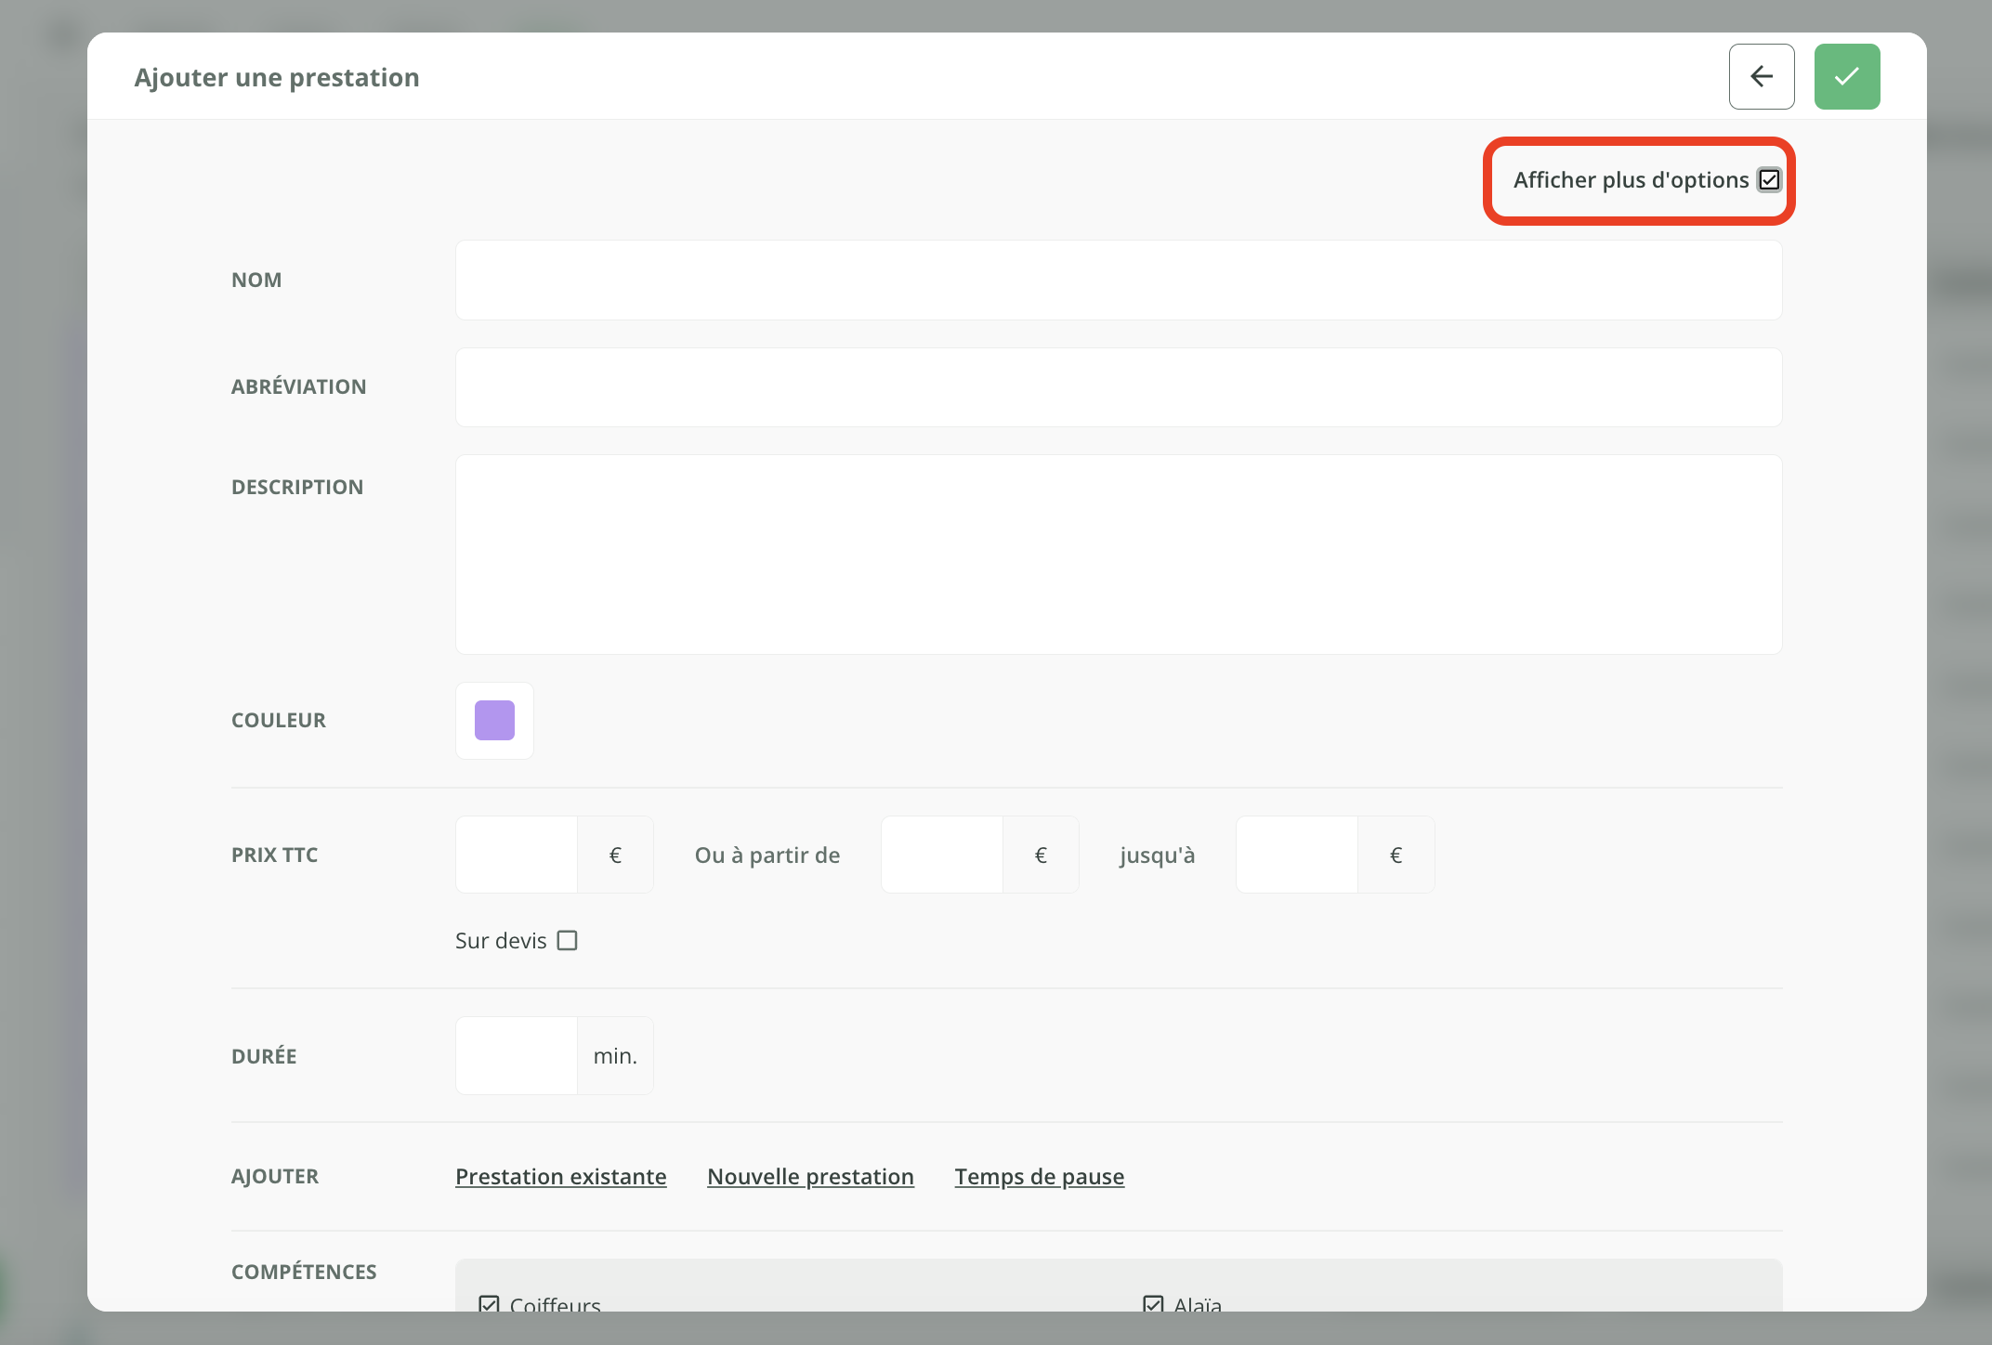Image resolution: width=1992 pixels, height=1345 pixels.
Task: Click the euro symbol next to Prix TTC
Action: tap(615, 855)
